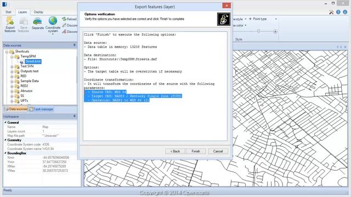
Task: Click the tools wrench icon at top right
Action: click(x=331, y=12)
